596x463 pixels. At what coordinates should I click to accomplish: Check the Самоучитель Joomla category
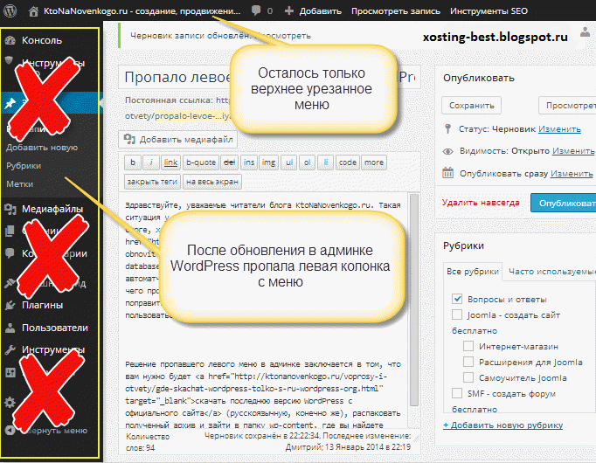(x=468, y=377)
